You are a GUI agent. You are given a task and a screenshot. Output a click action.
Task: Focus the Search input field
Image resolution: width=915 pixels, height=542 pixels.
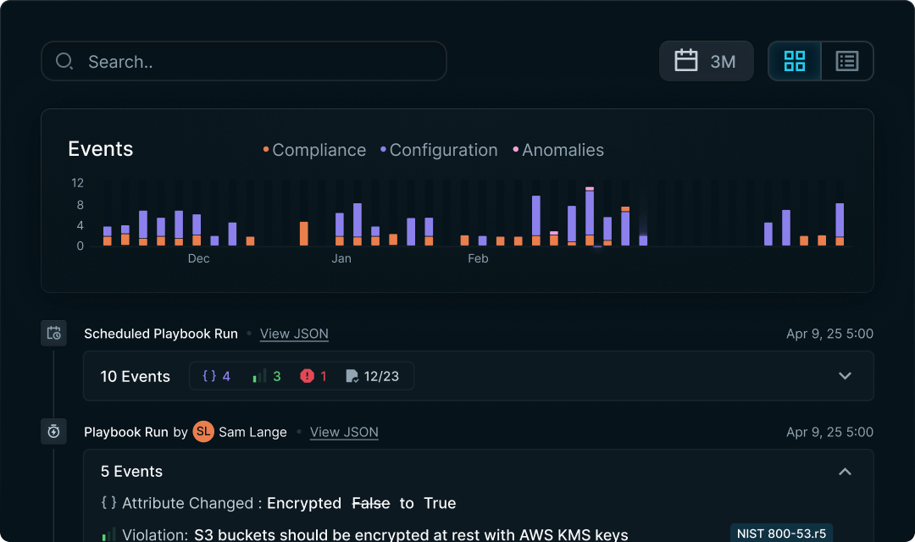[244, 61]
